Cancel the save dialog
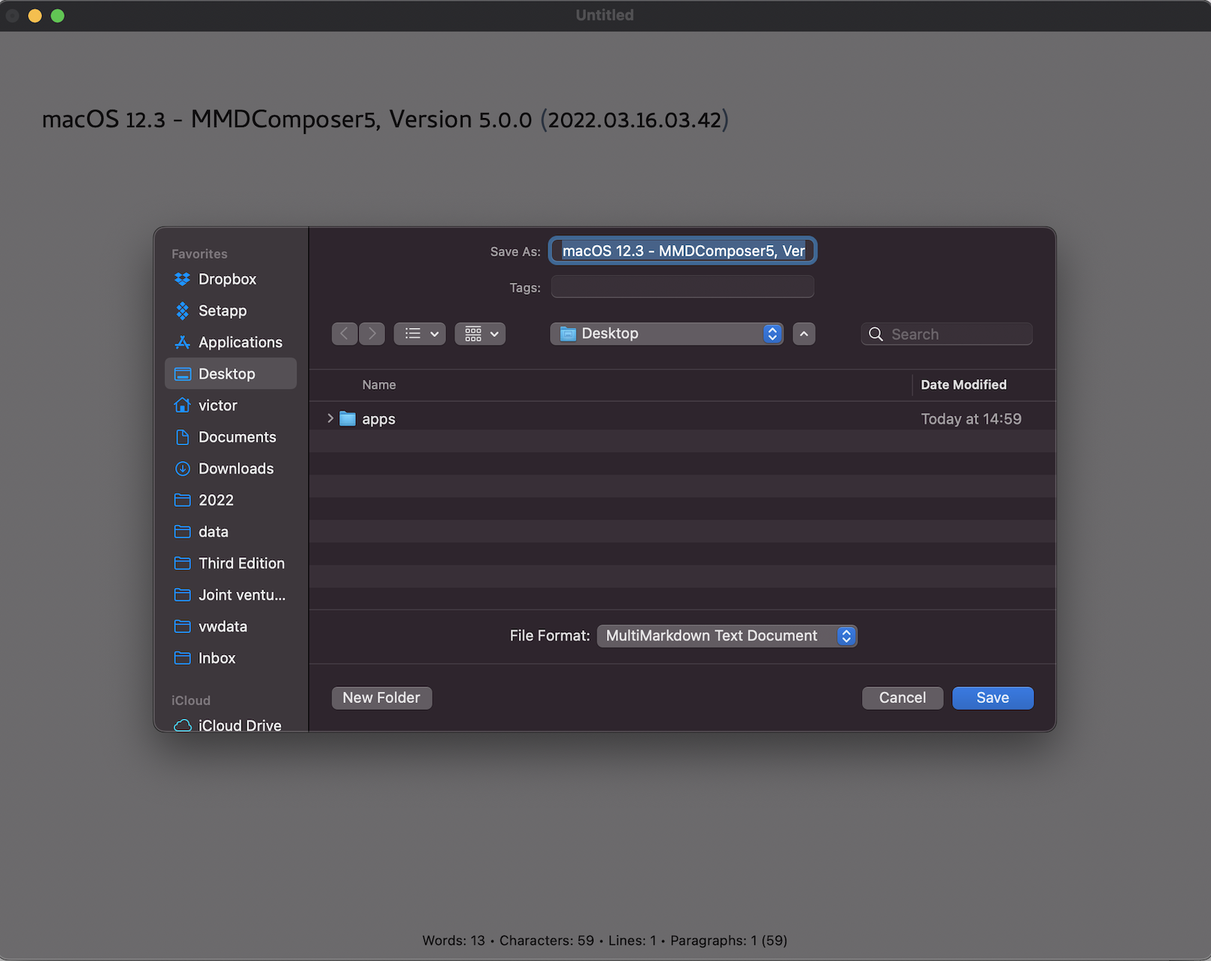Image resolution: width=1211 pixels, height=961 pixels. pos(902,698)
